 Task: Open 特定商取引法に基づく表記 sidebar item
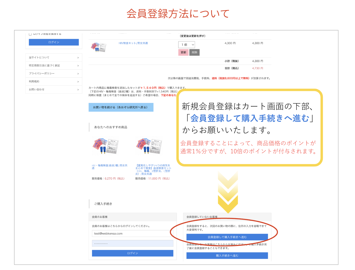[x=54, y=65]
